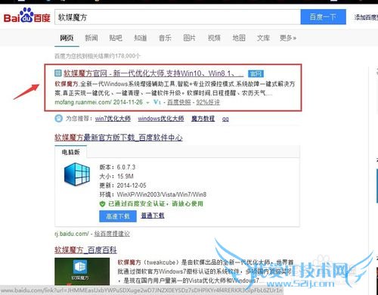Open the qq suggestion link
The image size is (378, 295).
point(225,119)
